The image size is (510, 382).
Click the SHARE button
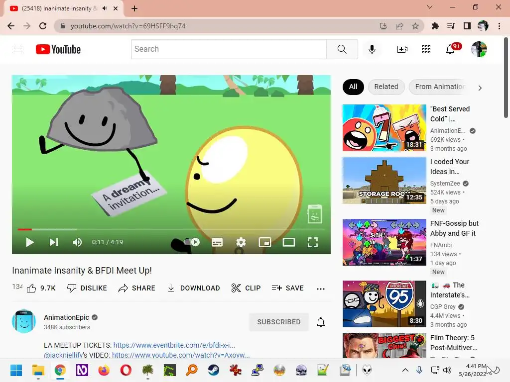(136, 288)
